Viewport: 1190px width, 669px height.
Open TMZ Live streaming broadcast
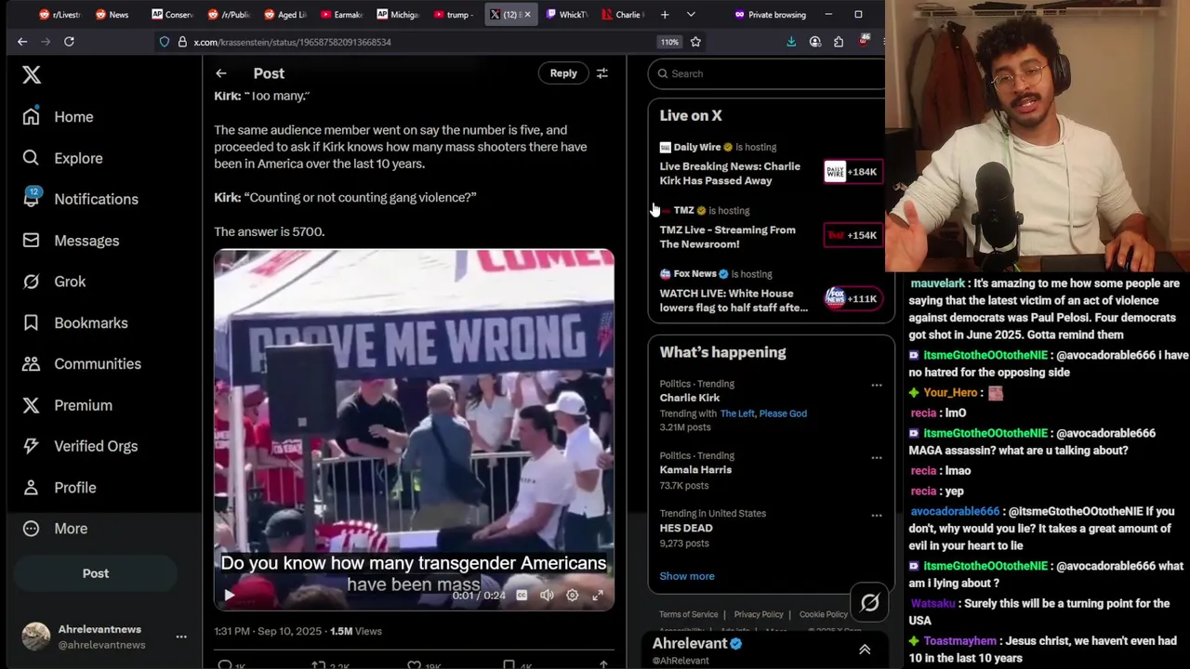point(771,230)
